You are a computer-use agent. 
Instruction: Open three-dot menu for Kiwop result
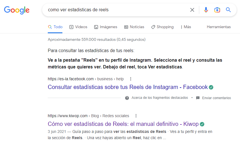pos(136,116)
